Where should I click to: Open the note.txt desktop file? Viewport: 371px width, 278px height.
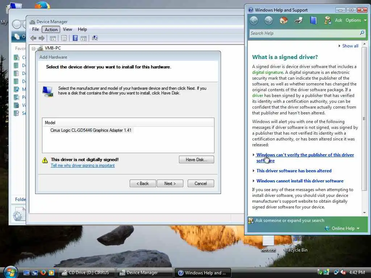pos(268,244)
